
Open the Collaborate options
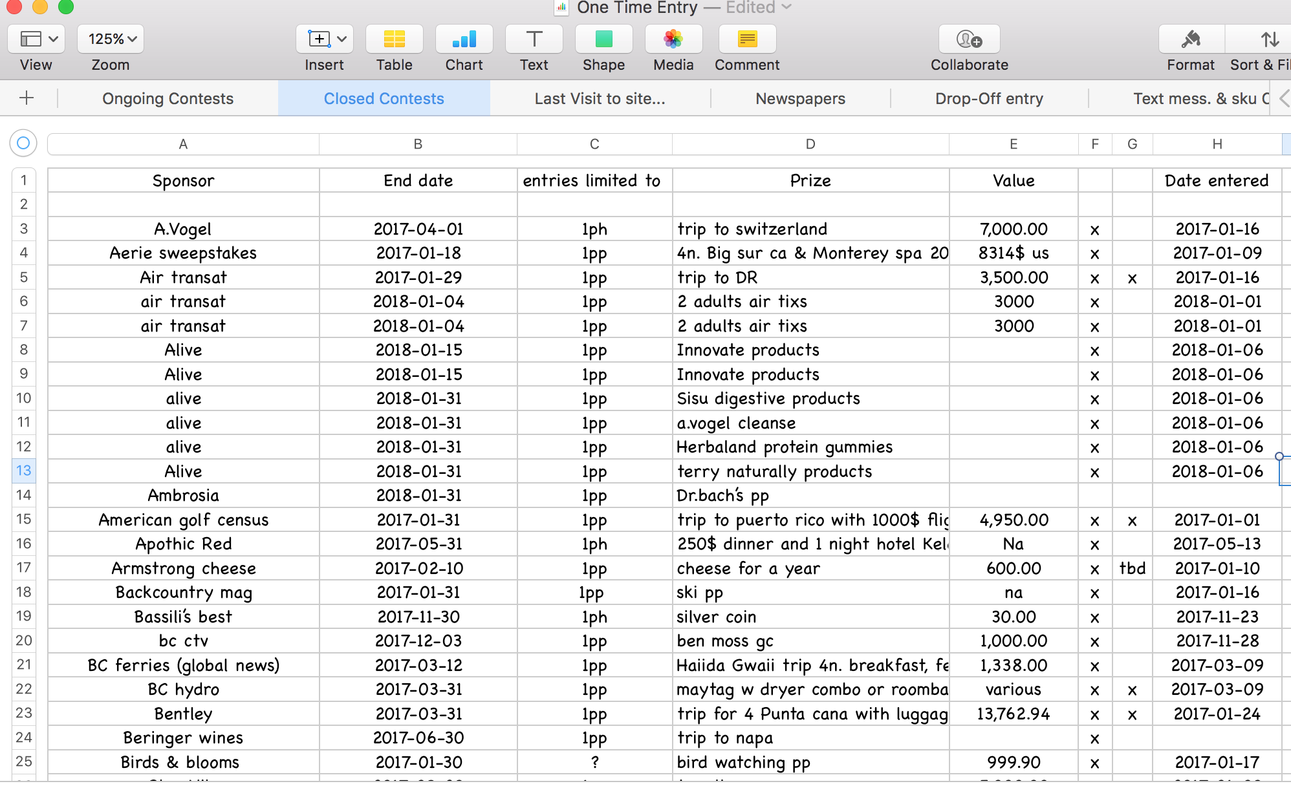[970, 39]
